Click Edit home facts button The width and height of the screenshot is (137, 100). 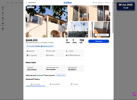point(61,75)
